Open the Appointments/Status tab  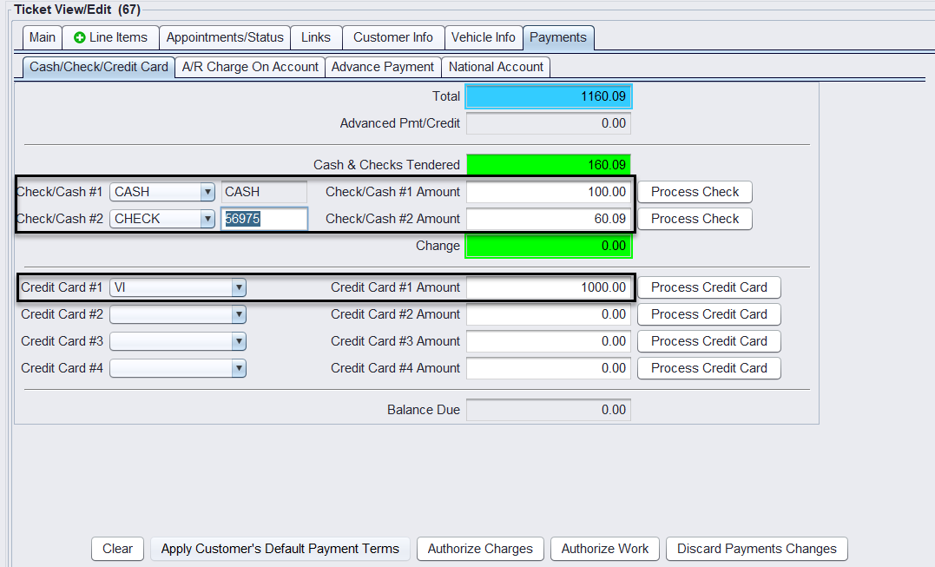pyautogui.click(x=225, y=37)
